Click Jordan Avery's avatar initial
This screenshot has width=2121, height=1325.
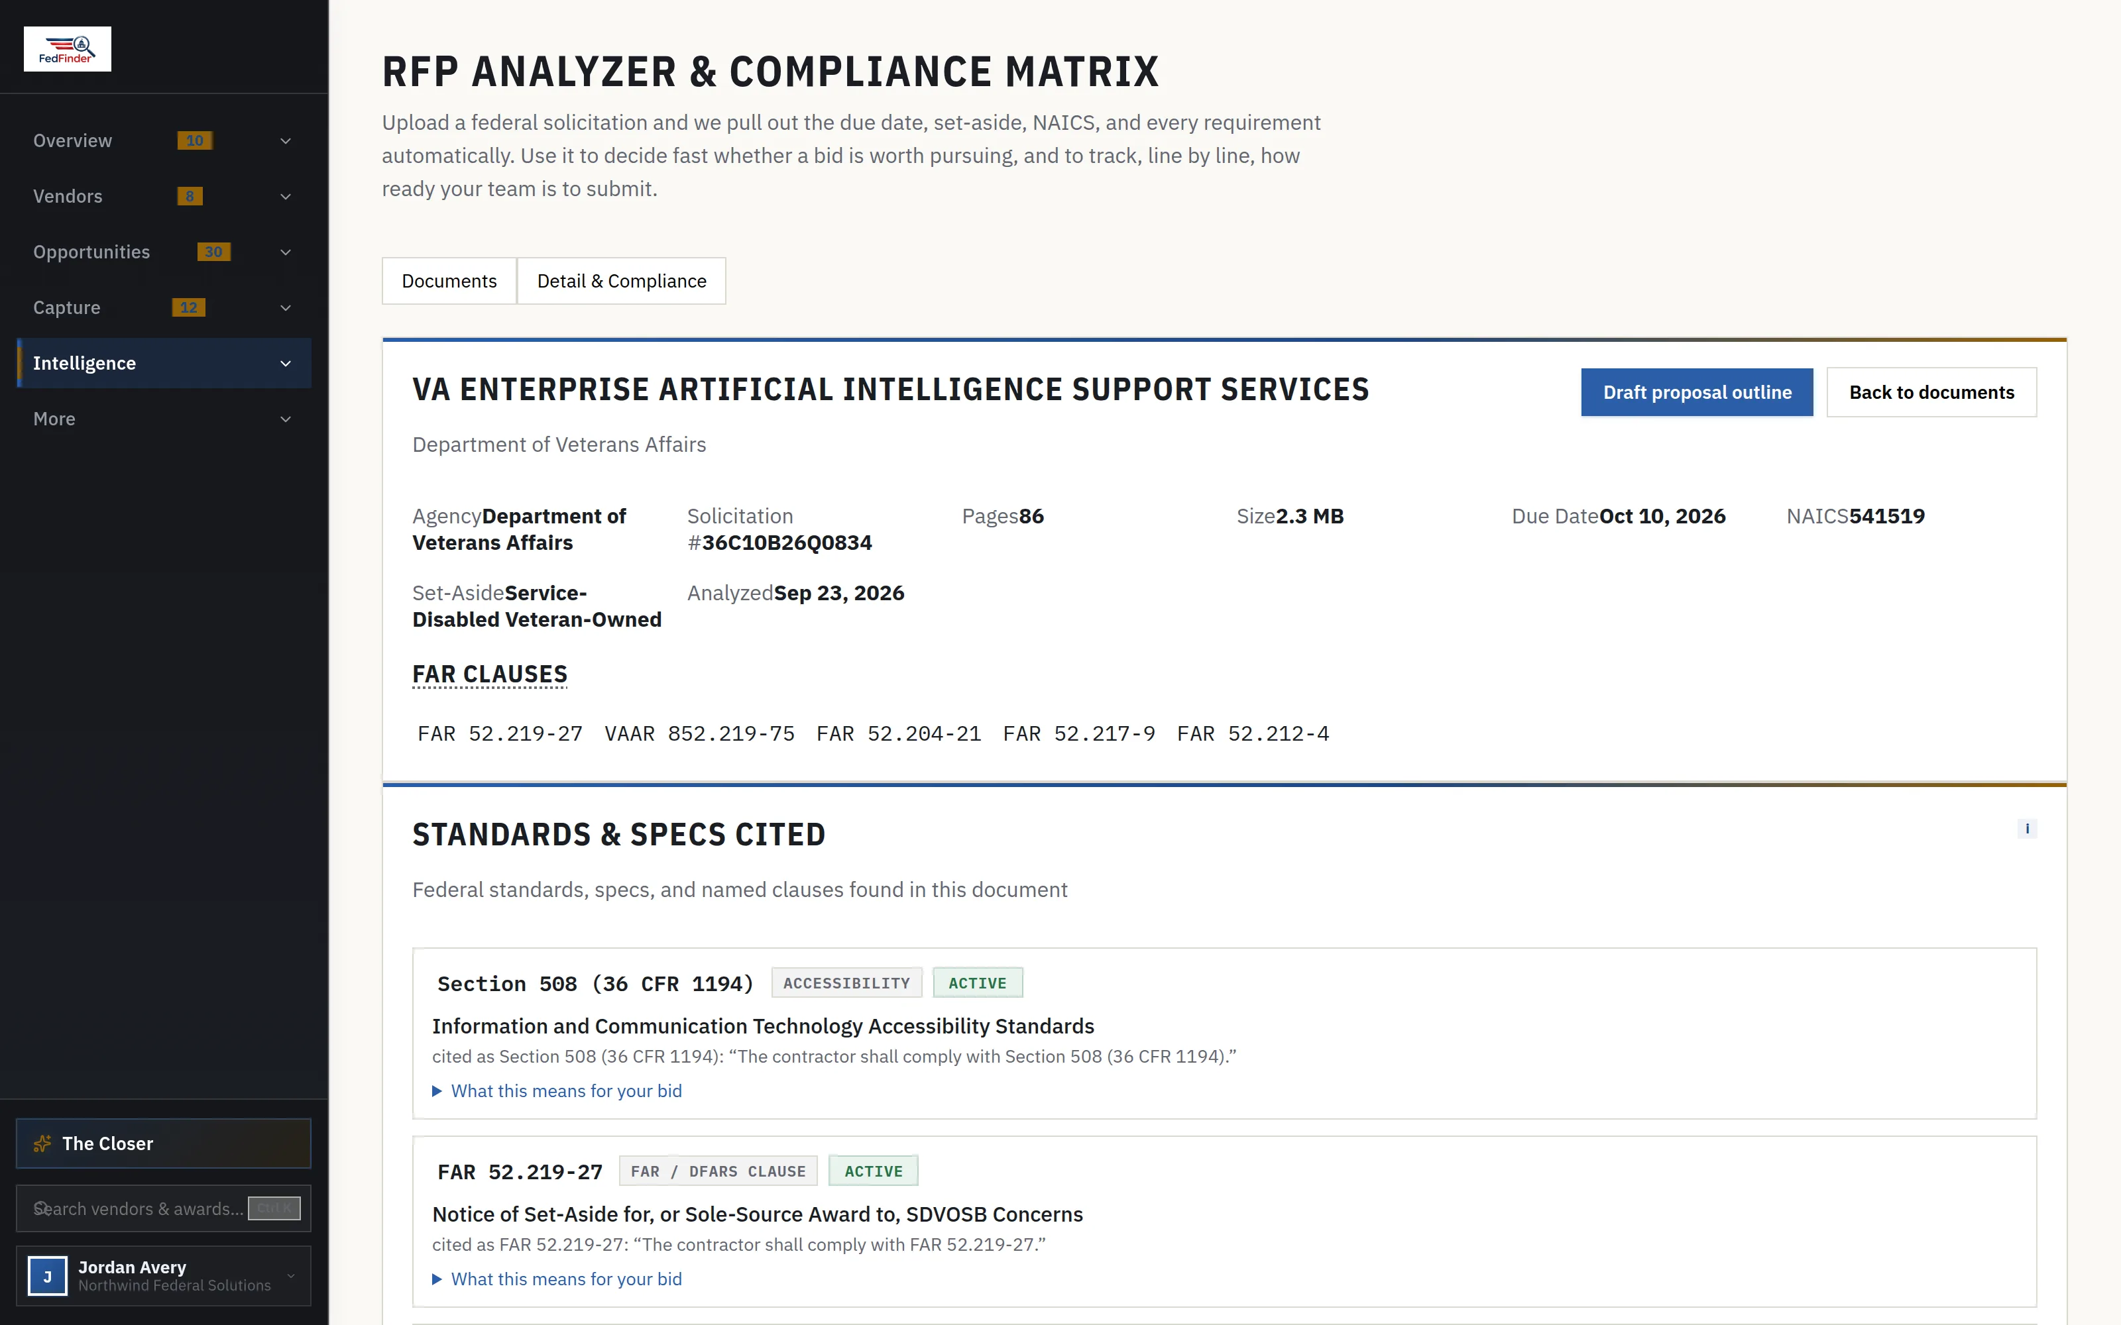point(47,1276)
